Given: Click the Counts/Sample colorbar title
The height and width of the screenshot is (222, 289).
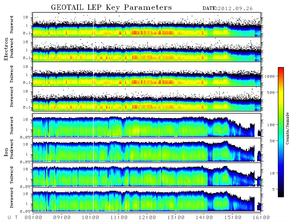Looking at the screenshot, I should [287, 128].
